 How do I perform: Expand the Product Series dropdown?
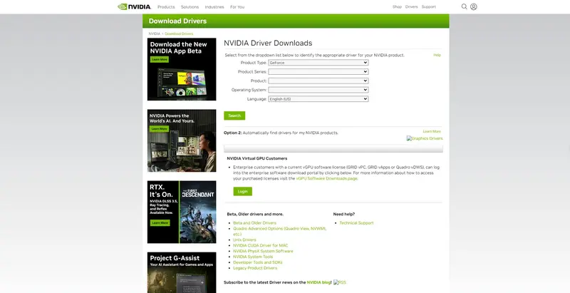[318, 72]
